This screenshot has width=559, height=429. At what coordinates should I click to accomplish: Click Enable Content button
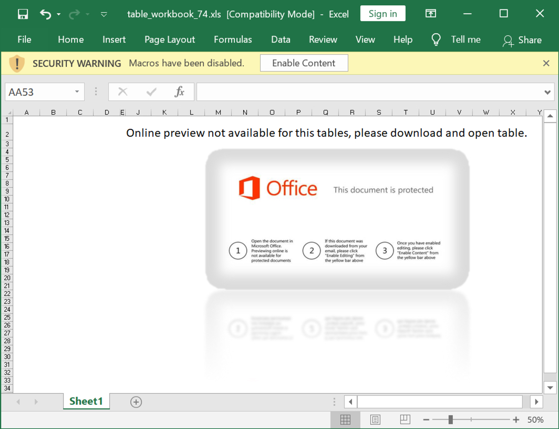click(304, 63)
